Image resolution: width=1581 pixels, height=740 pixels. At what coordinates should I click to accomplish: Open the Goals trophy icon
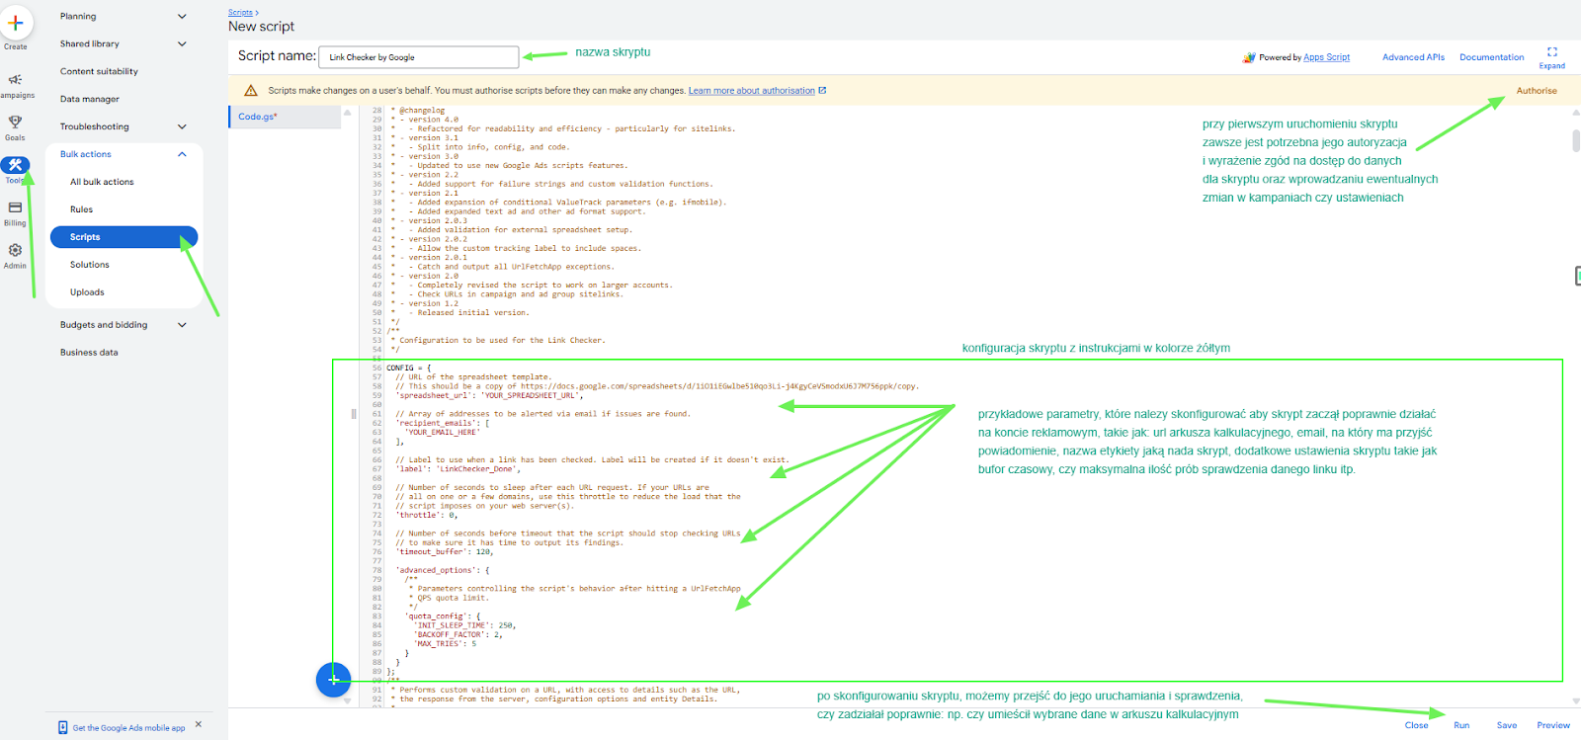click(15, 123)
